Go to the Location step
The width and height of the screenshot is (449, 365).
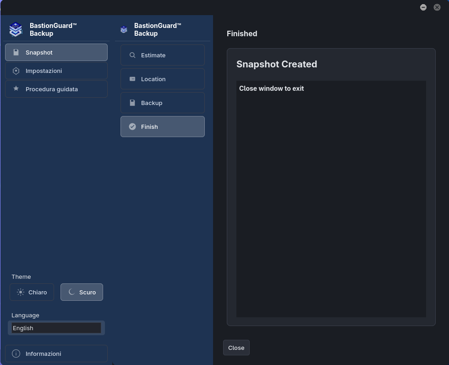(x=162, y=79)
